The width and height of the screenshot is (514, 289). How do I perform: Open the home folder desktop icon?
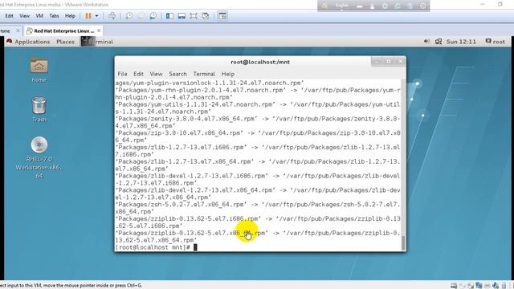coord(39,70)
